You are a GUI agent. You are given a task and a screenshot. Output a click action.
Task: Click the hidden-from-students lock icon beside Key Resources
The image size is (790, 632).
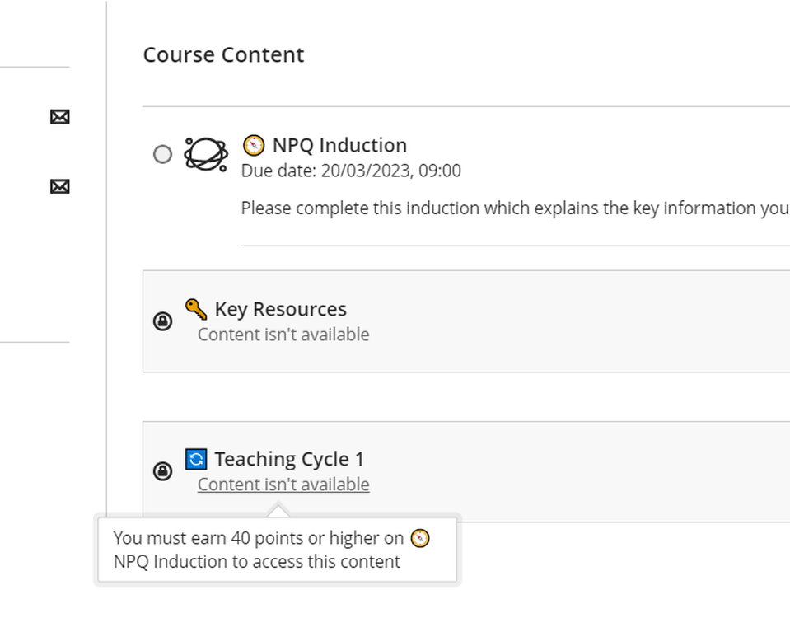pyautogui.click(x=163, y=322)
